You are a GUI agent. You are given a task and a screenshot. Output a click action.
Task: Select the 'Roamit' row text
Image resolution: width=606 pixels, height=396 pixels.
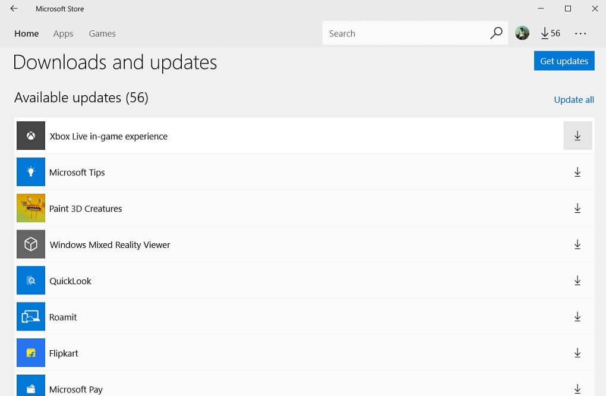63,317
